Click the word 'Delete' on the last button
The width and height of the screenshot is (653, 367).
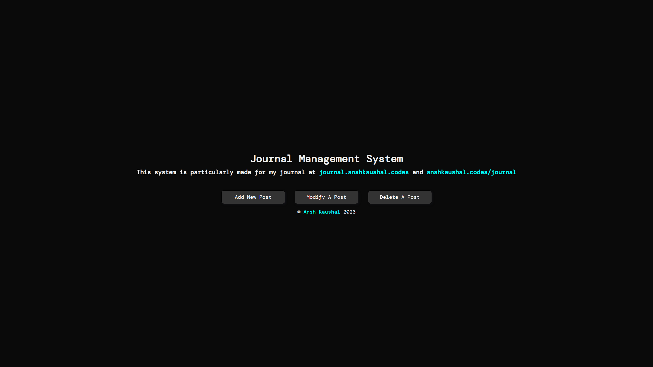coord(389,197)
